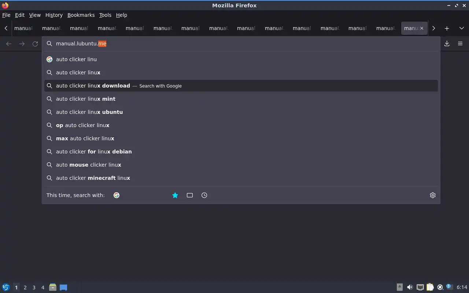
Task: Open the notification alert tray icon
Action: (450, 287)
